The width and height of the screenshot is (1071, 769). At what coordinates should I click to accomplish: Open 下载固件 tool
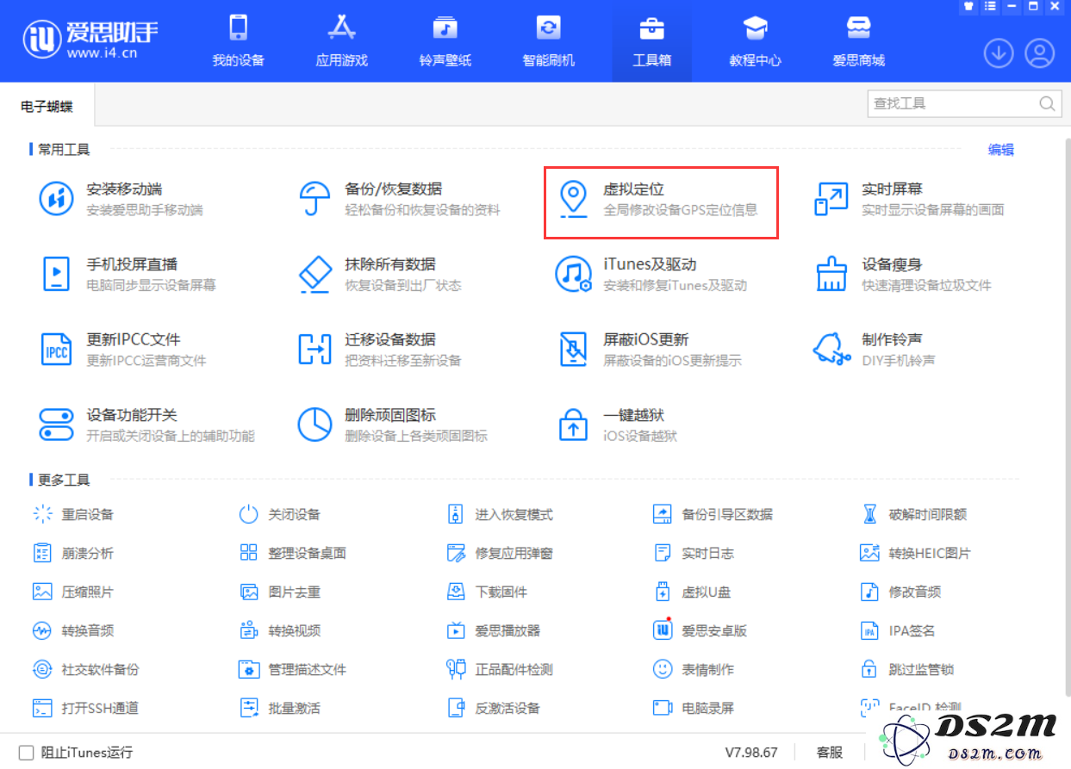tap(487, 592)
